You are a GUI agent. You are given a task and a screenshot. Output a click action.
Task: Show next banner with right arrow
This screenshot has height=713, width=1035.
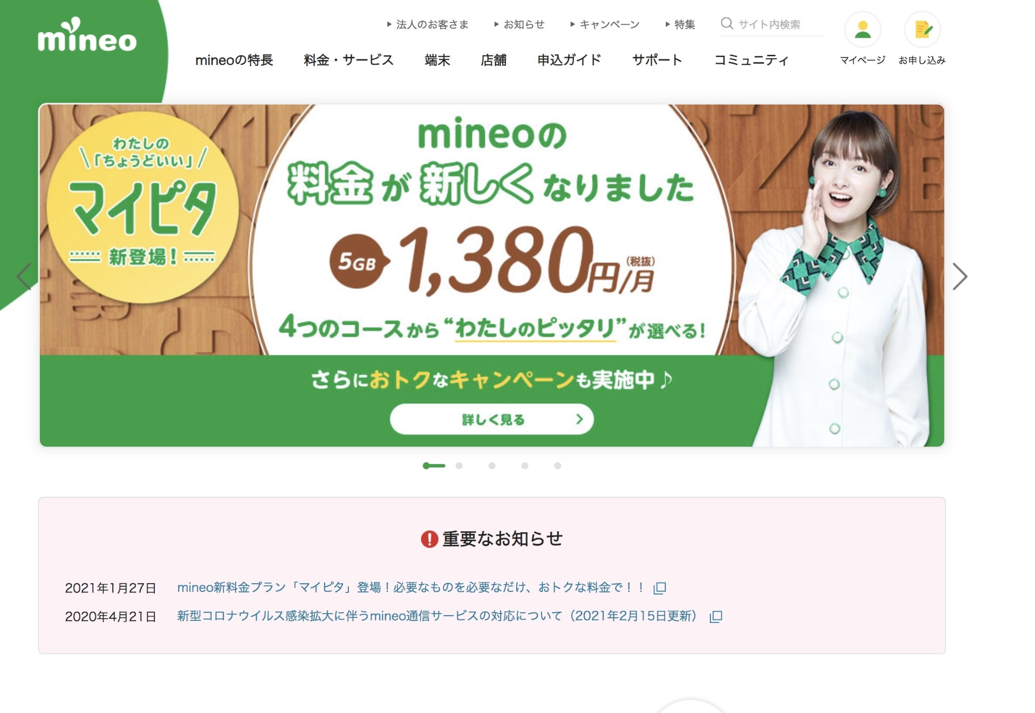click(960, 277)
